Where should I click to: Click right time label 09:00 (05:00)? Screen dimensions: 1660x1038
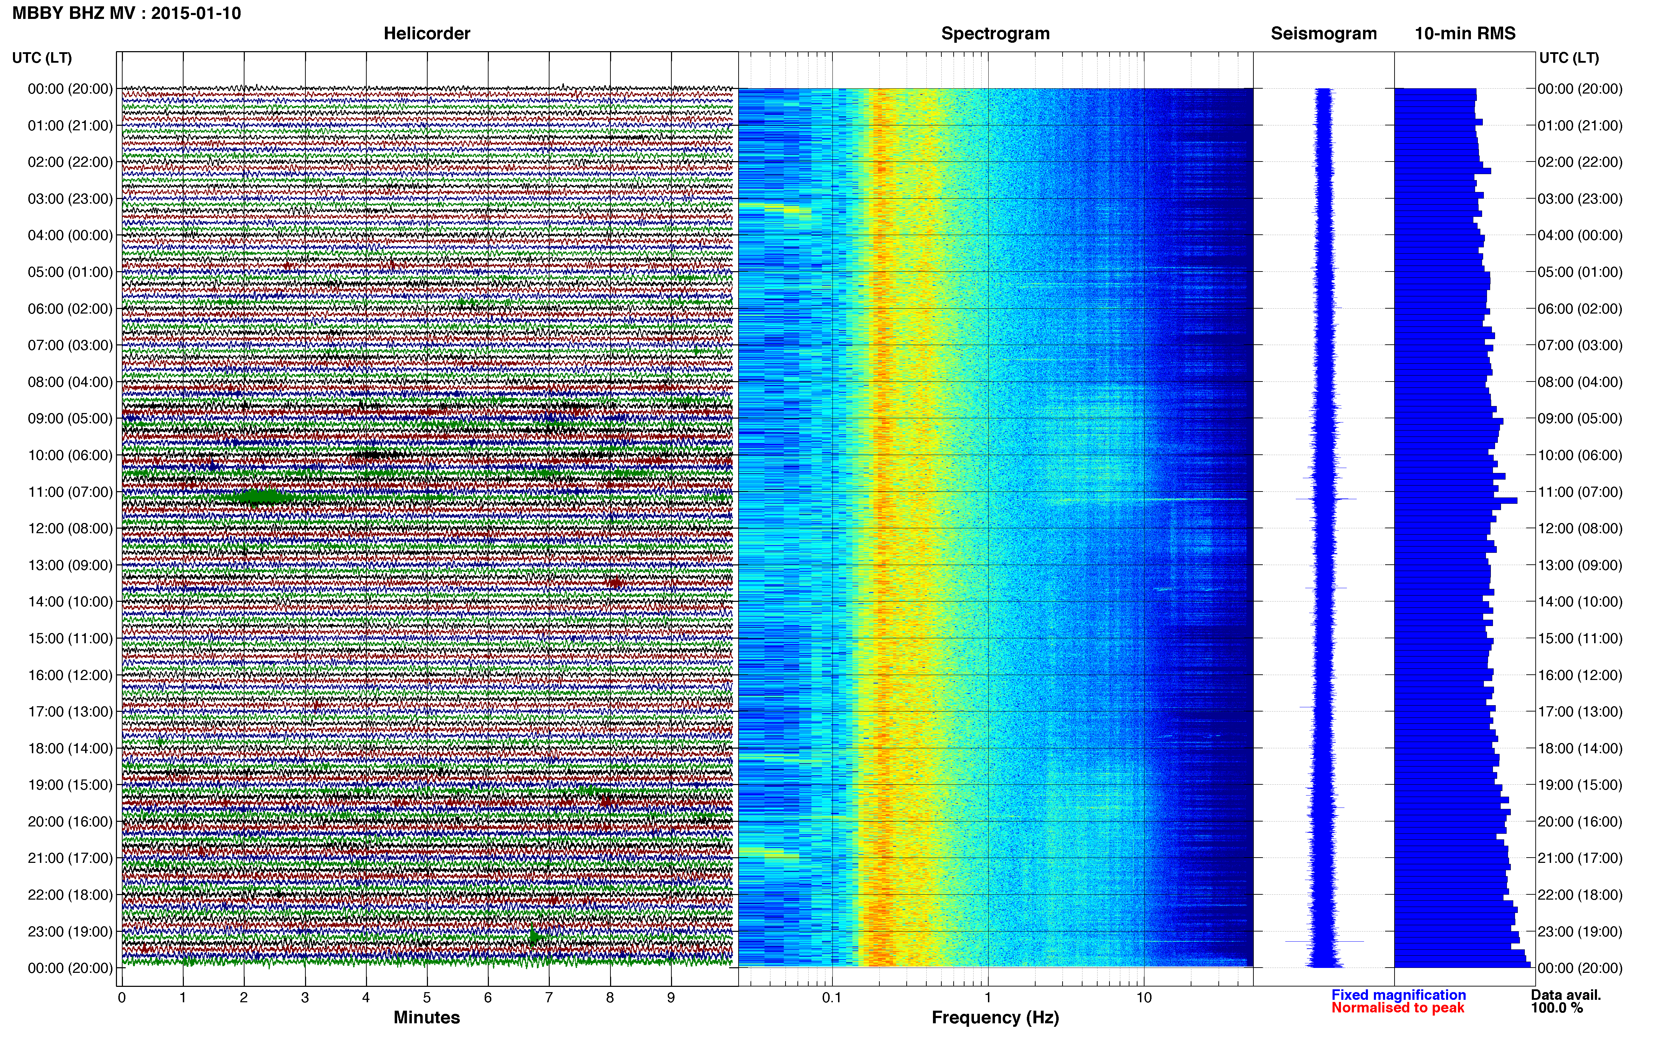pos(1580,419)
